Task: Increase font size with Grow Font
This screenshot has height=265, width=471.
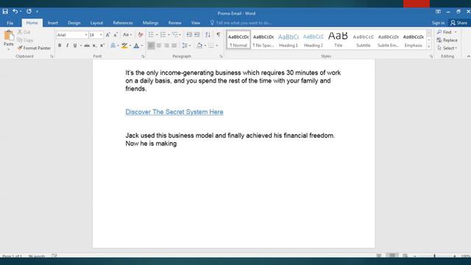Action: coord(108,35)
